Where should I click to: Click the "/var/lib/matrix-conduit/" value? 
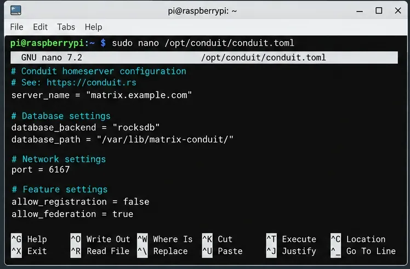(165, 139)
